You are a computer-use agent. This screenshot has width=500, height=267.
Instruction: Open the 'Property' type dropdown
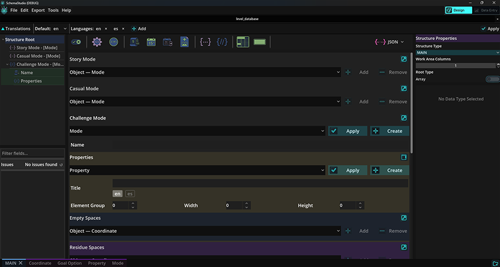(x=197, y=170)
